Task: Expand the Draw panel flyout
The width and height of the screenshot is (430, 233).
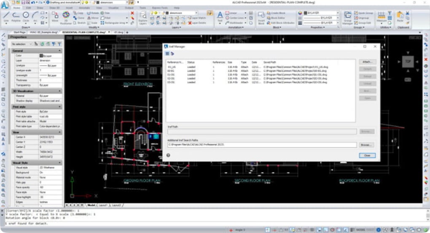Action: (26, 27)
